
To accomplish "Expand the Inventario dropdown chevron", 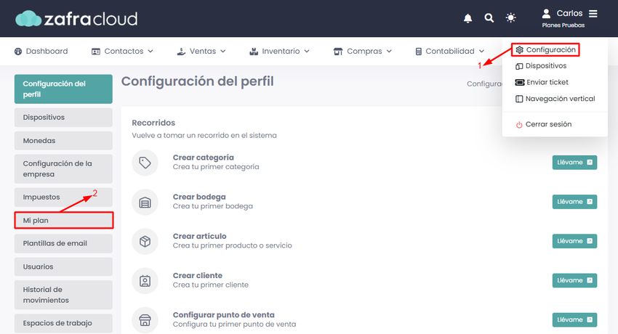I will pos(307,51).
